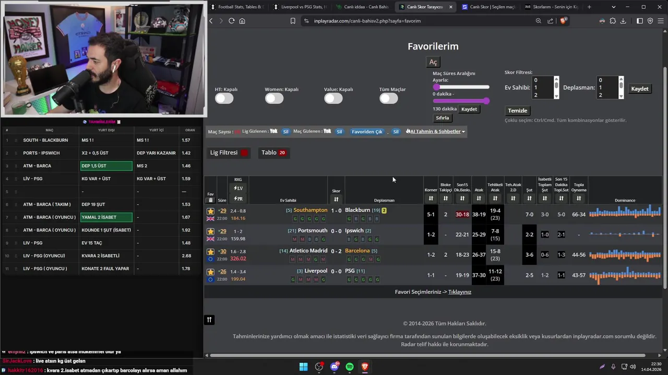Open the Brave Shields icon
This screenshot has height=375, width=668.
tap(563, 21)
